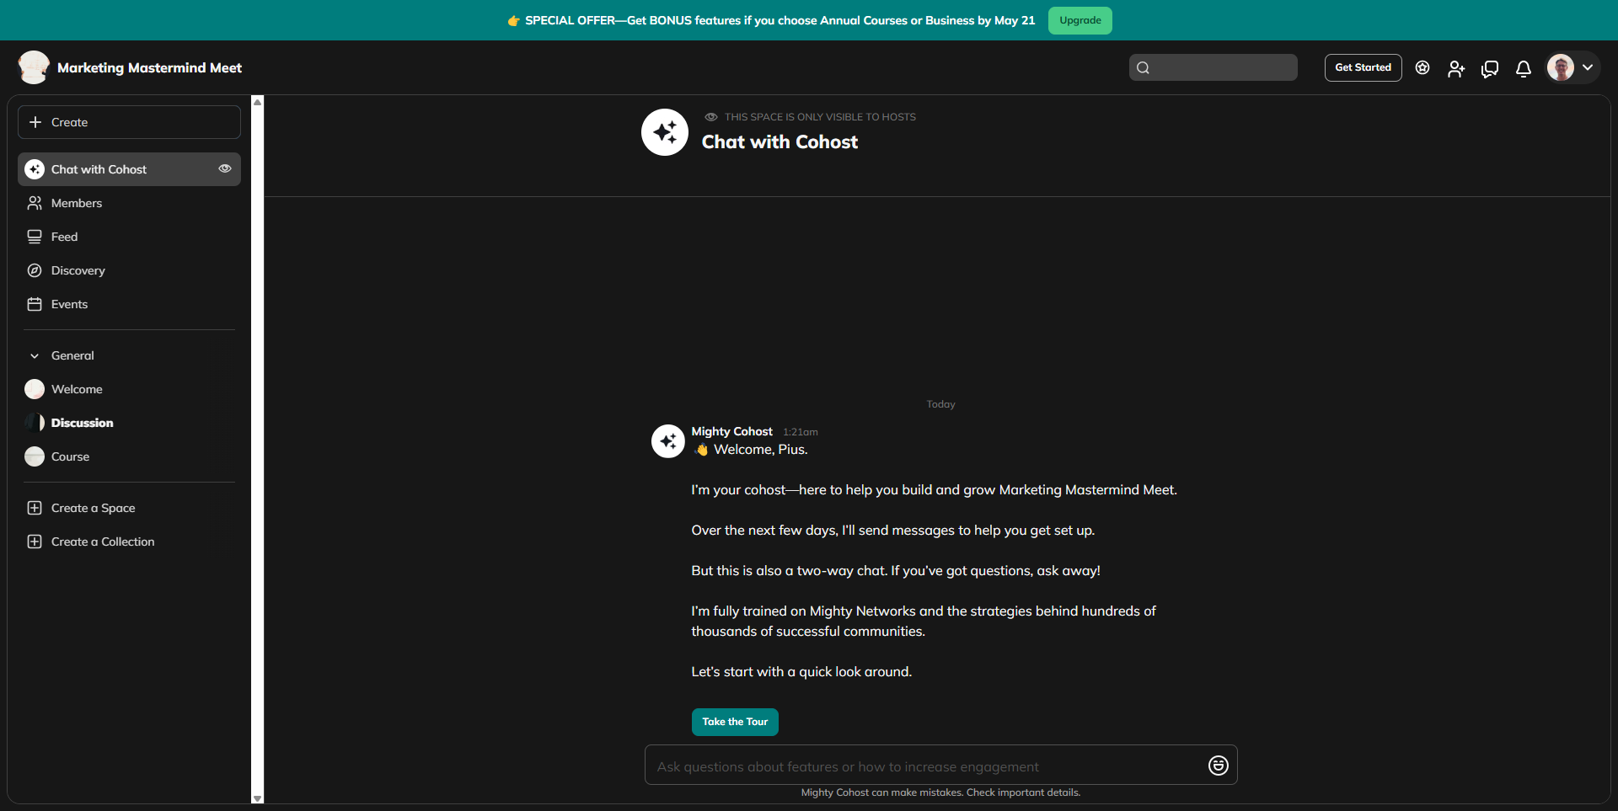Screen dimensions: 1618x811
Task: Open the Discovery page
Action: 78,270
